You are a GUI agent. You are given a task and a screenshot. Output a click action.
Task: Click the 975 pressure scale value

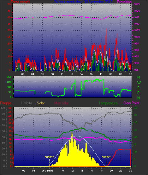click(x=137, y=70)
